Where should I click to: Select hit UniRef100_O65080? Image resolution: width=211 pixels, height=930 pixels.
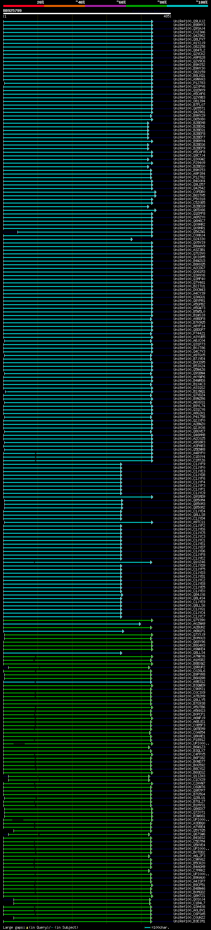189,119
